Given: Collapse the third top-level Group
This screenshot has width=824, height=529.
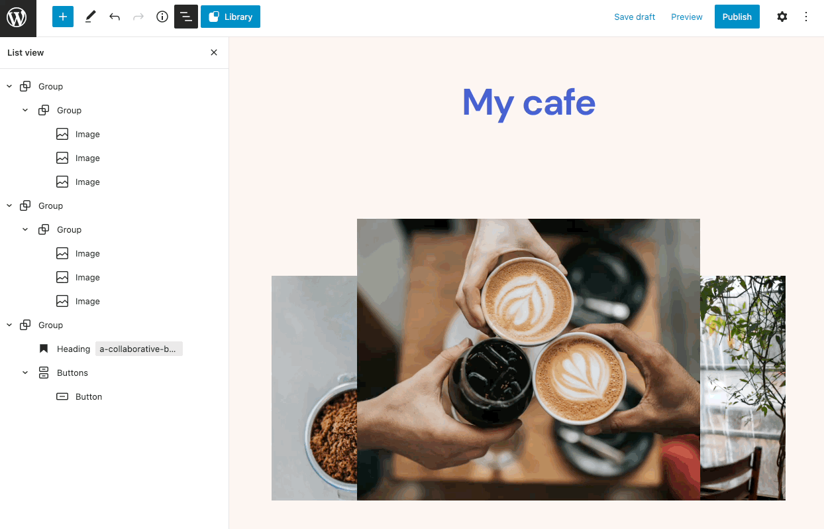Looking at the screenshot, I should click(x=9, y=325).
